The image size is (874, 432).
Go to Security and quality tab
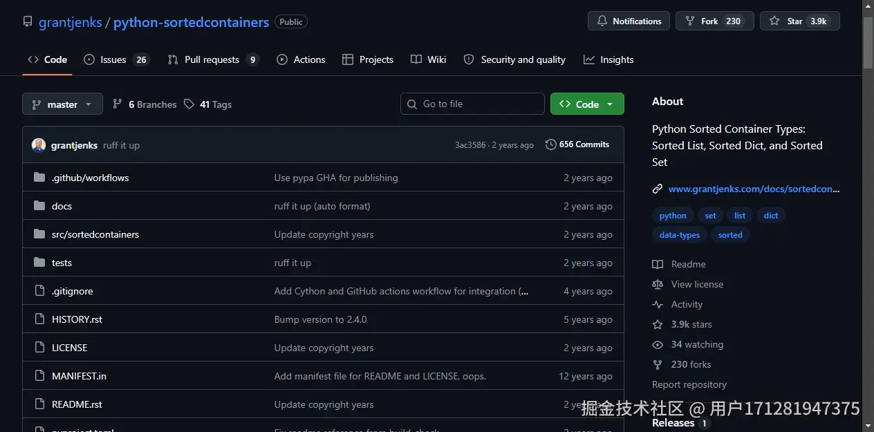(x=514, y=59)
